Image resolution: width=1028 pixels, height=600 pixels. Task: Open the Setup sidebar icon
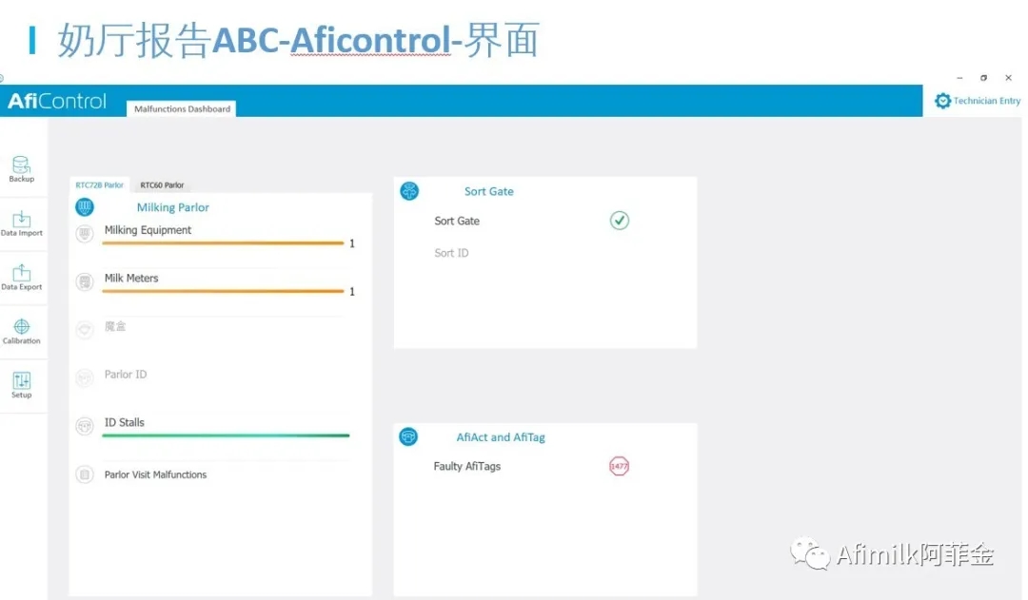pos(21,380)
